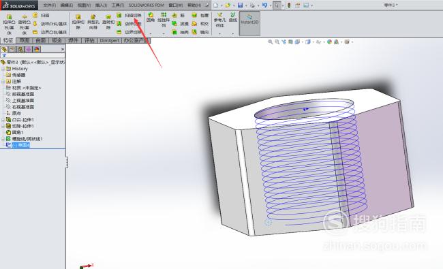Switch to the DimXpert tab
443x269 pixels.
coord(110,40)
